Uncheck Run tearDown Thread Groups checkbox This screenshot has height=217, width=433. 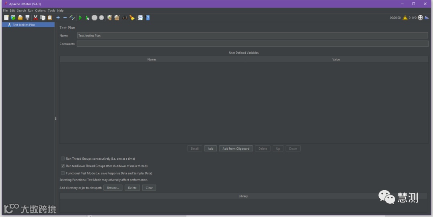(63, 166)
